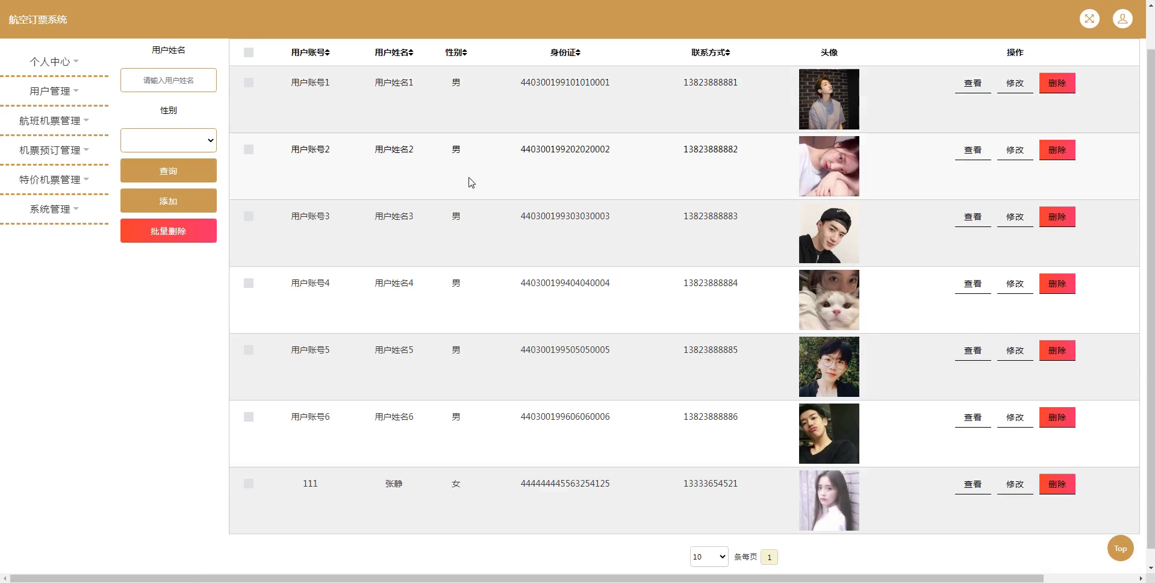Sort by 用户姓名 column header arrows

click(411, 52)
